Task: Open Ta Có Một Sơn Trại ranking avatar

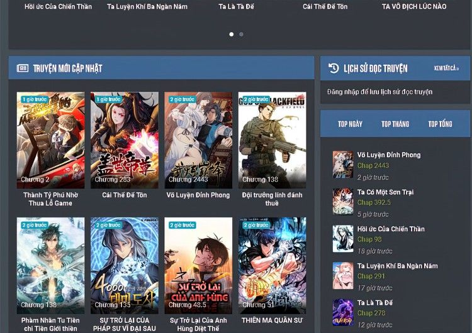Action: click(x=343, y=202)
